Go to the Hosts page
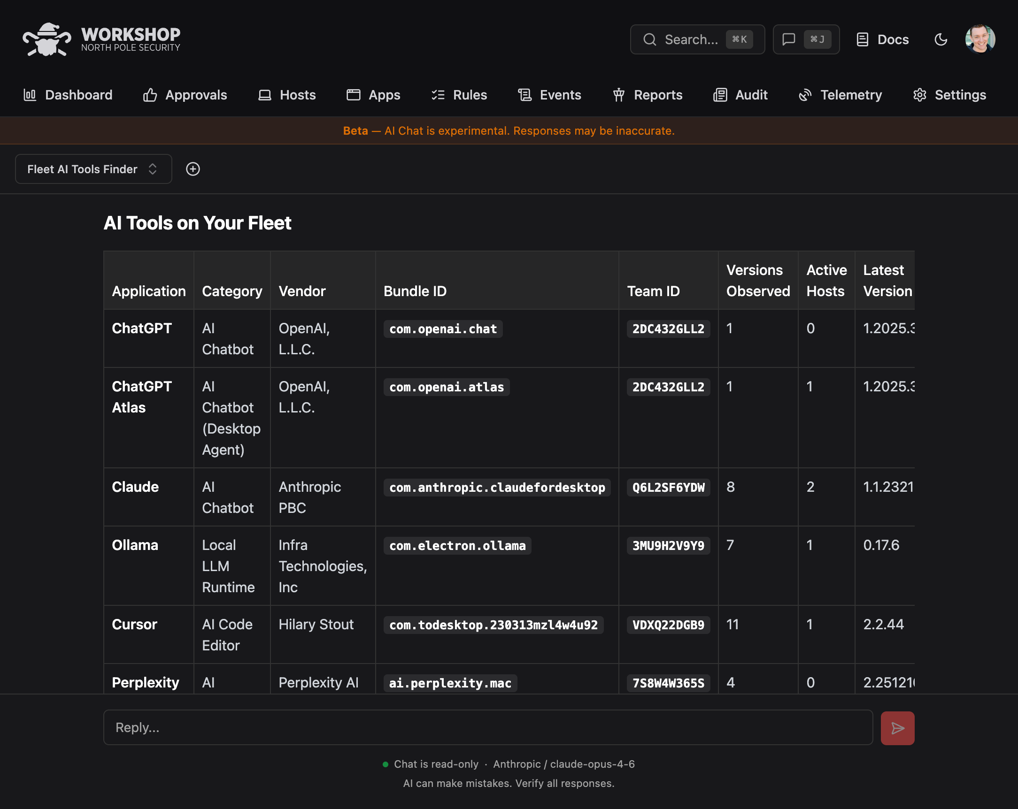 click(286, 95)
